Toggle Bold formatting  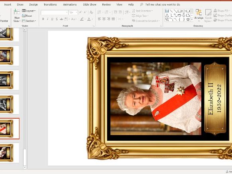click(x=43, y=19)
